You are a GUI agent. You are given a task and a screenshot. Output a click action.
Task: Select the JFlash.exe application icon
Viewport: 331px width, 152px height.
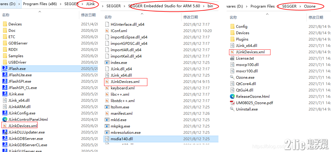point(5,69)
